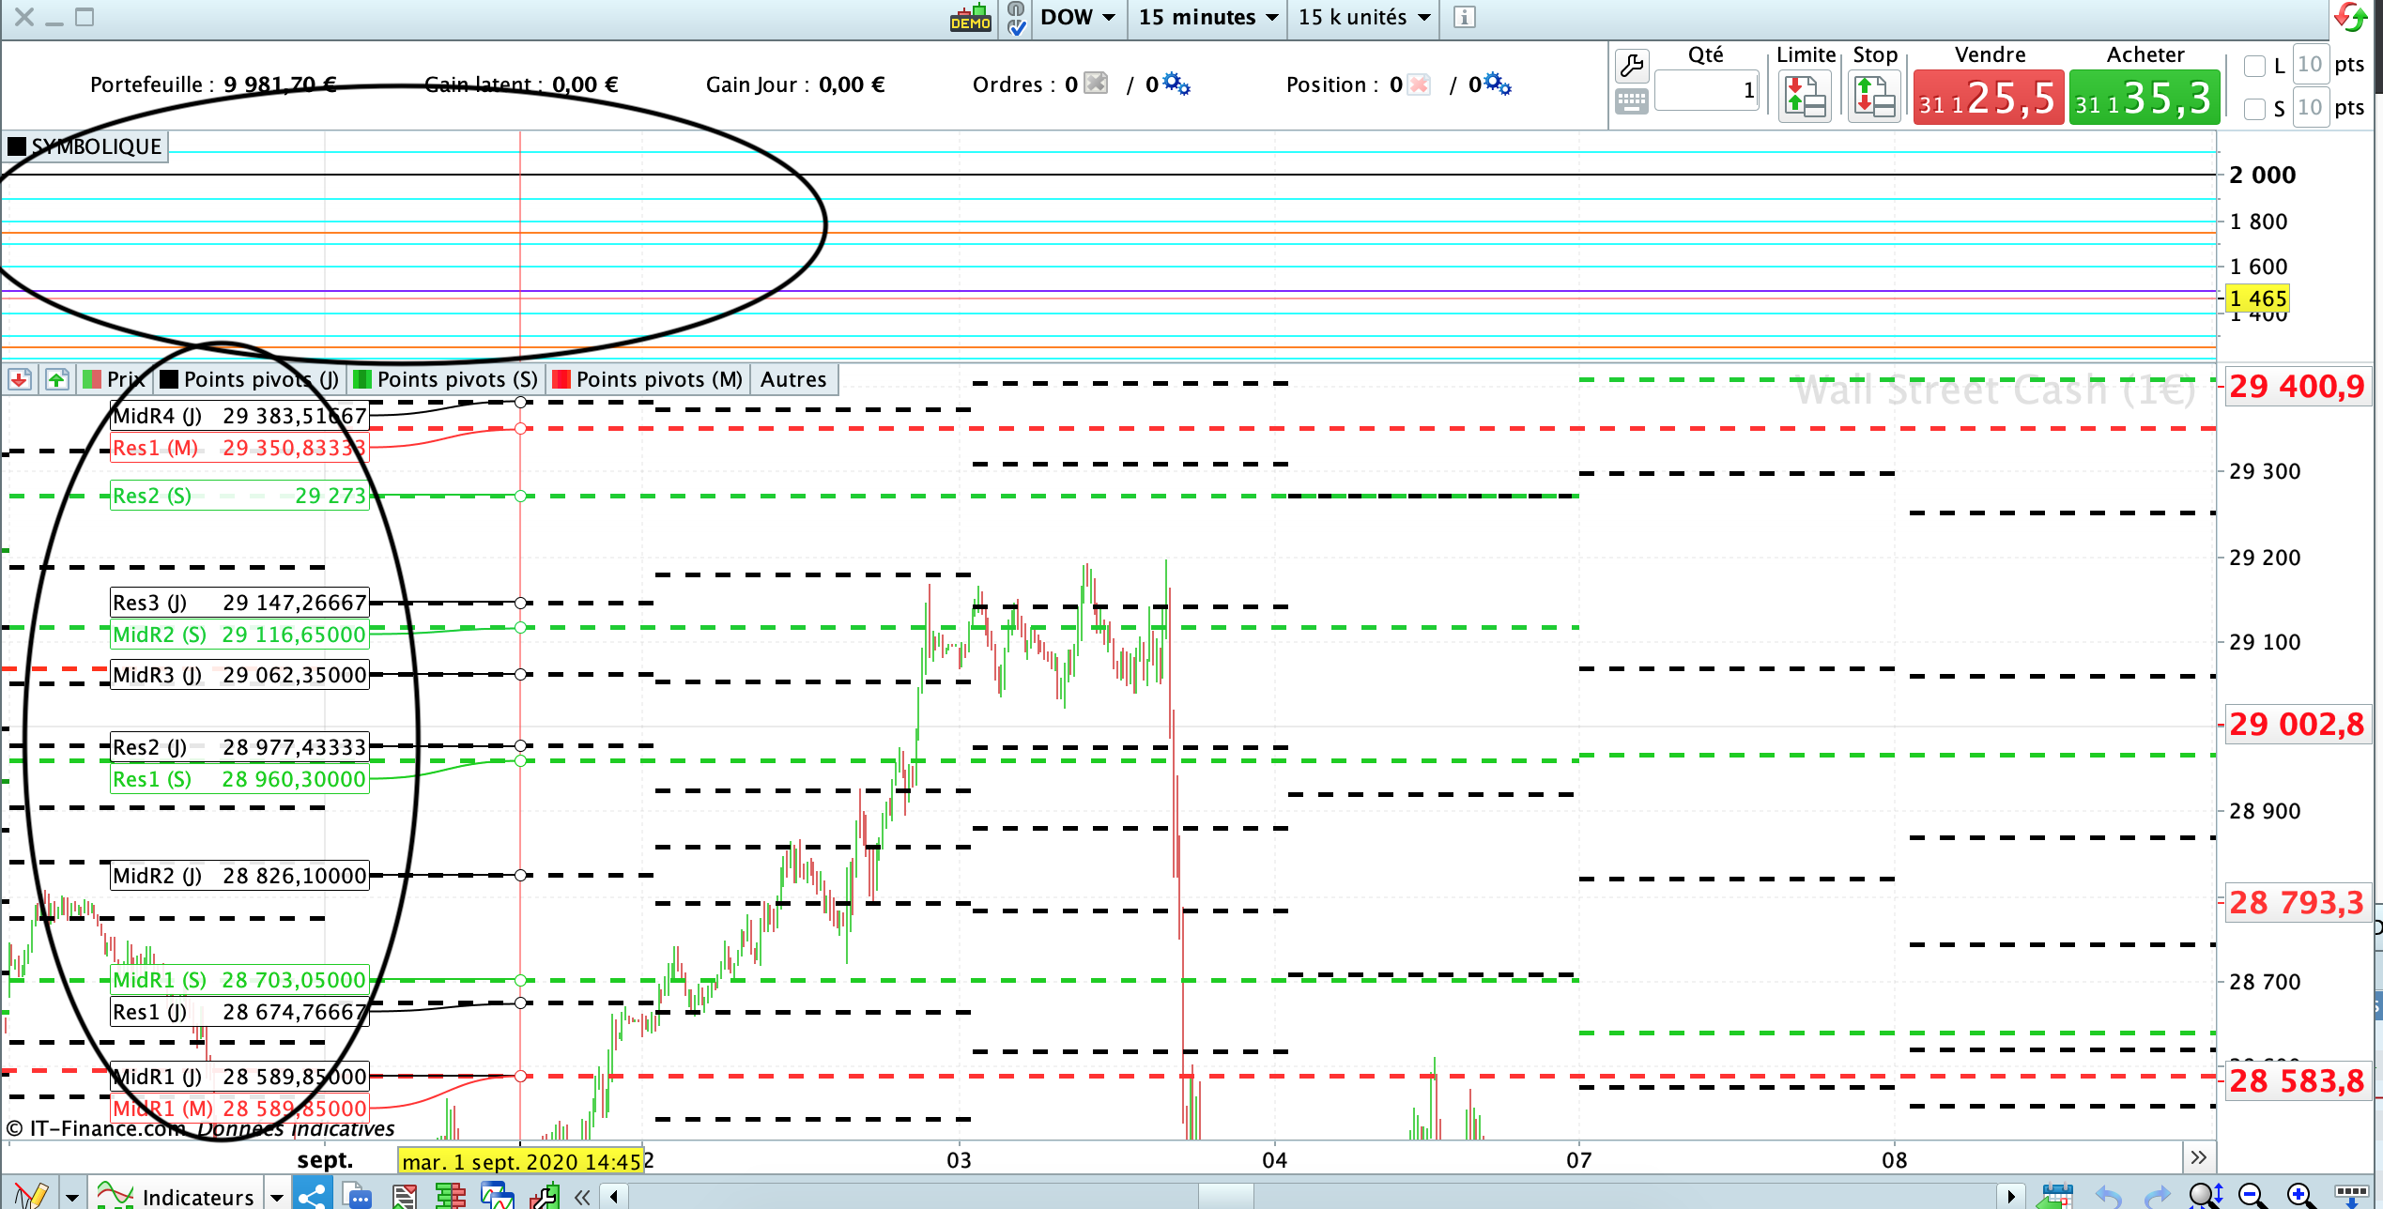Select the Autres tab
Viewport: 2383px width, 1209px height.
(x=792, y=379)
